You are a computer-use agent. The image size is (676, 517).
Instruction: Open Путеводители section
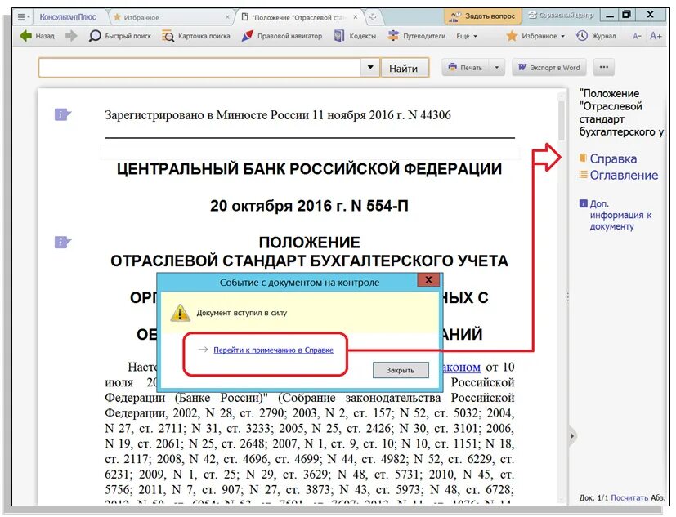(x=416, y=36)
